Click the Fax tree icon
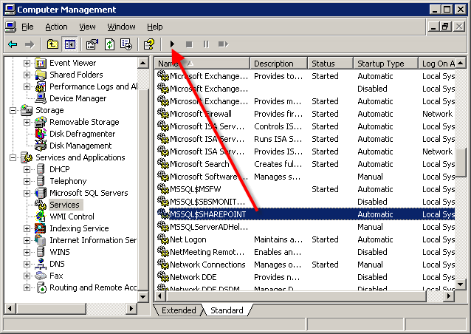 tap(41, 276)
